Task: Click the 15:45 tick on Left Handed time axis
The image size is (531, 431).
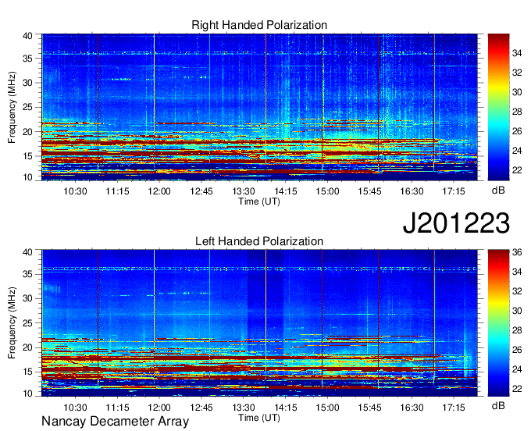Action: point(369,408)
